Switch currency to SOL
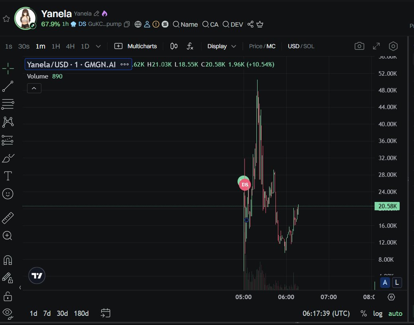Image resolution: width=414 pixels, height=325 pixels. pos(309,46)
